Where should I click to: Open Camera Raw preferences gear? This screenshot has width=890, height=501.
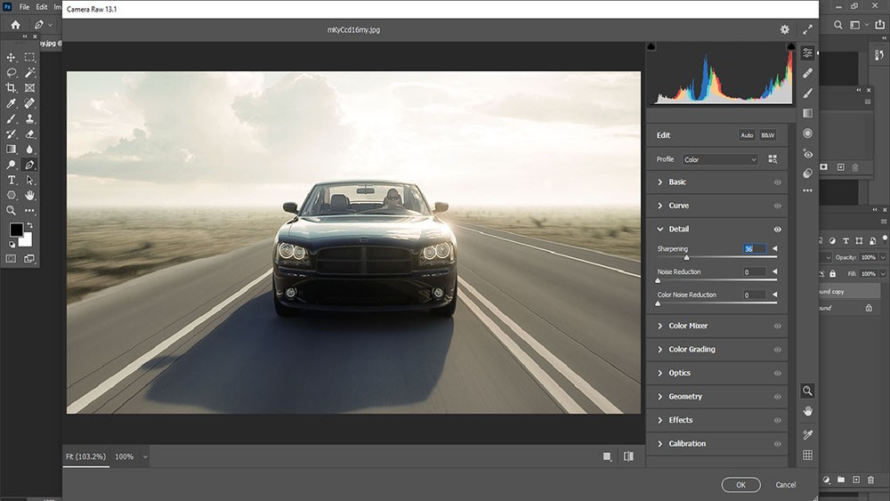click(x=784, y=29)
